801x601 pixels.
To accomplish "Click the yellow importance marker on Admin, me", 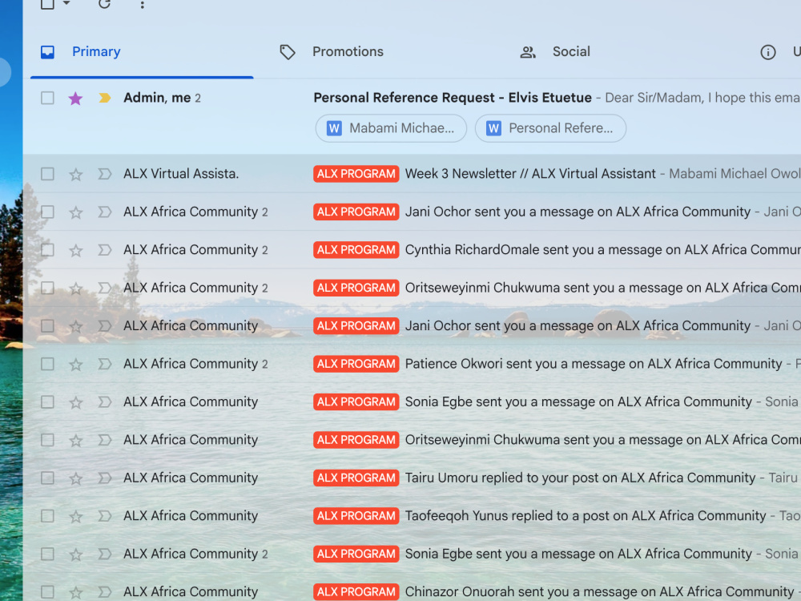I will (105, 98).
